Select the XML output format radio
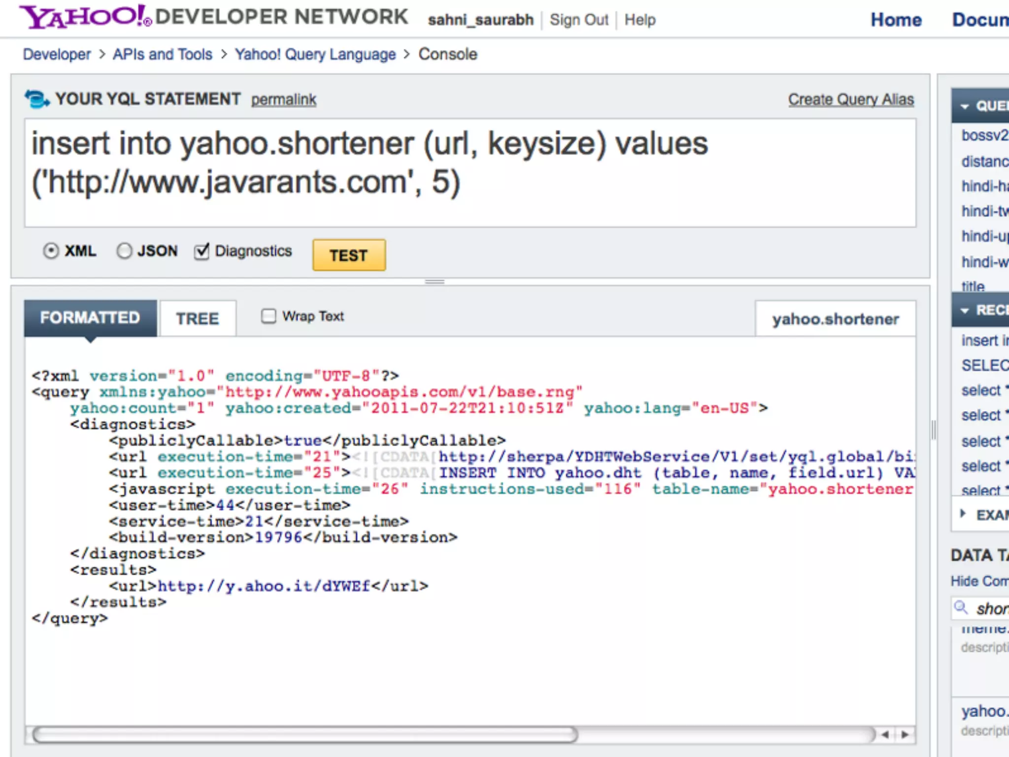The width and height of the screenshot is (1009, 757). click(51, 251)
